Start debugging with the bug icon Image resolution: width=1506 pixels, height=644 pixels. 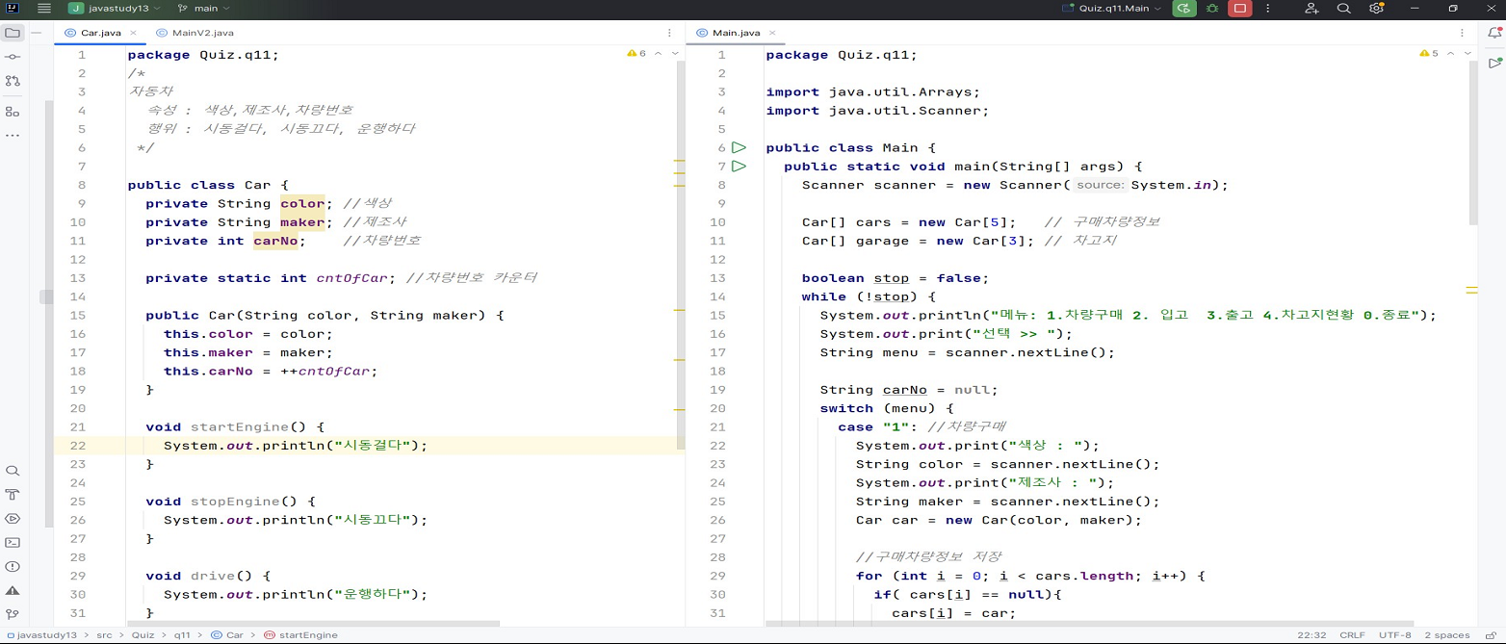1212,8
